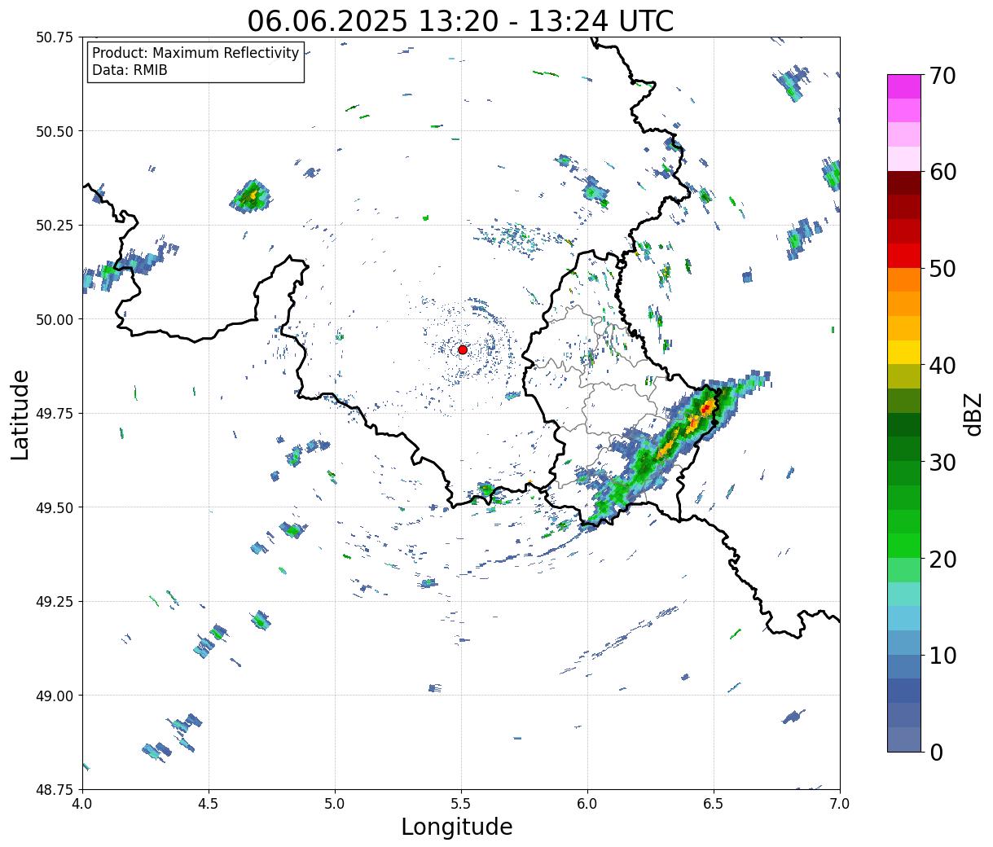
Task: Click the plot title showing 13:20 - 13:24 UTC
Action: [x=460, y=20]
